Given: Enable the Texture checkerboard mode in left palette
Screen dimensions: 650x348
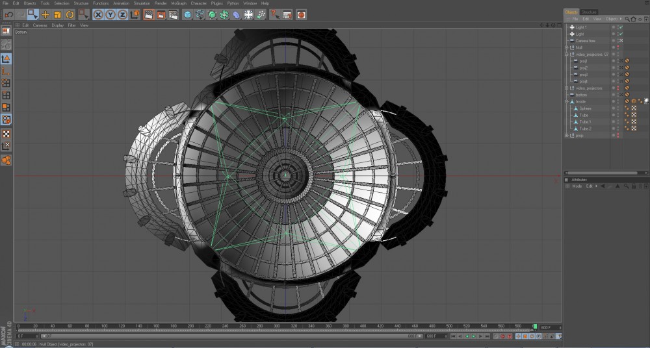Looking at the screenshot, I should [x=6, y=134].
